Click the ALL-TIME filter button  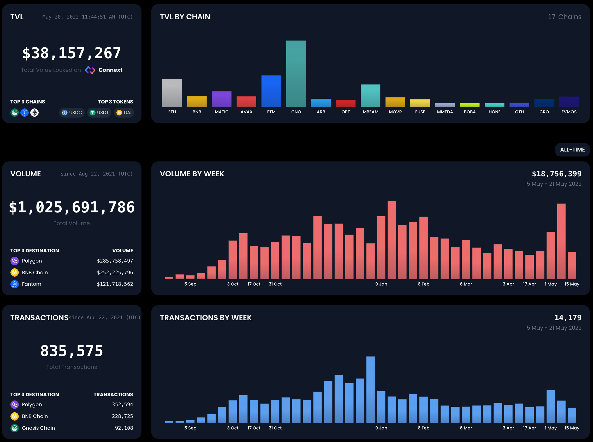click(572, 150)
